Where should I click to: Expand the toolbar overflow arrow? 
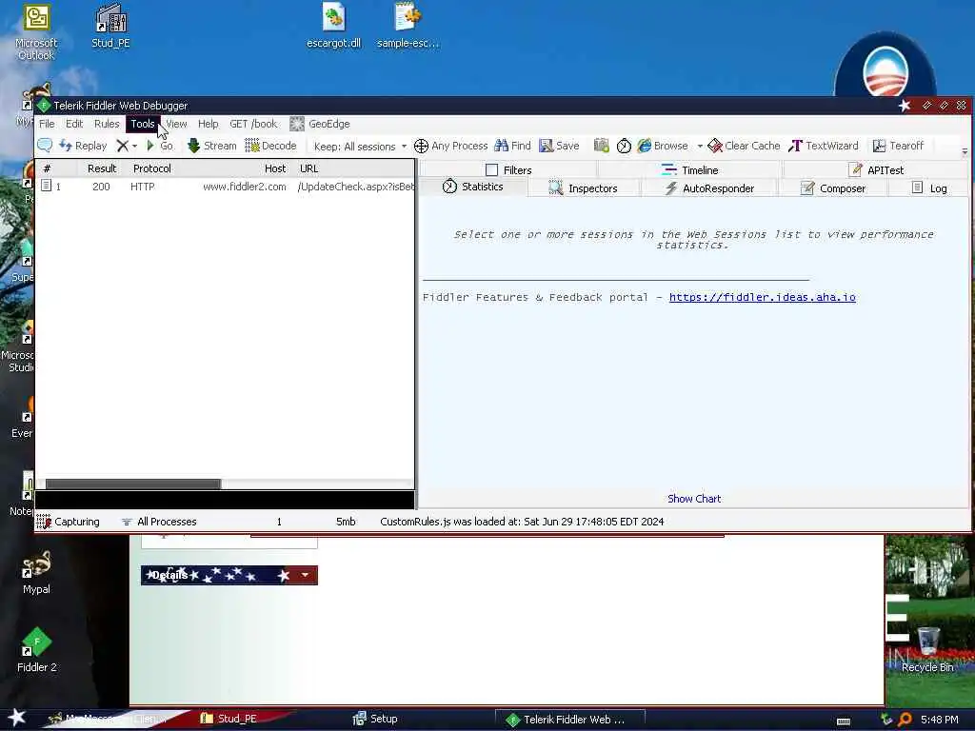tap(965, 151)
